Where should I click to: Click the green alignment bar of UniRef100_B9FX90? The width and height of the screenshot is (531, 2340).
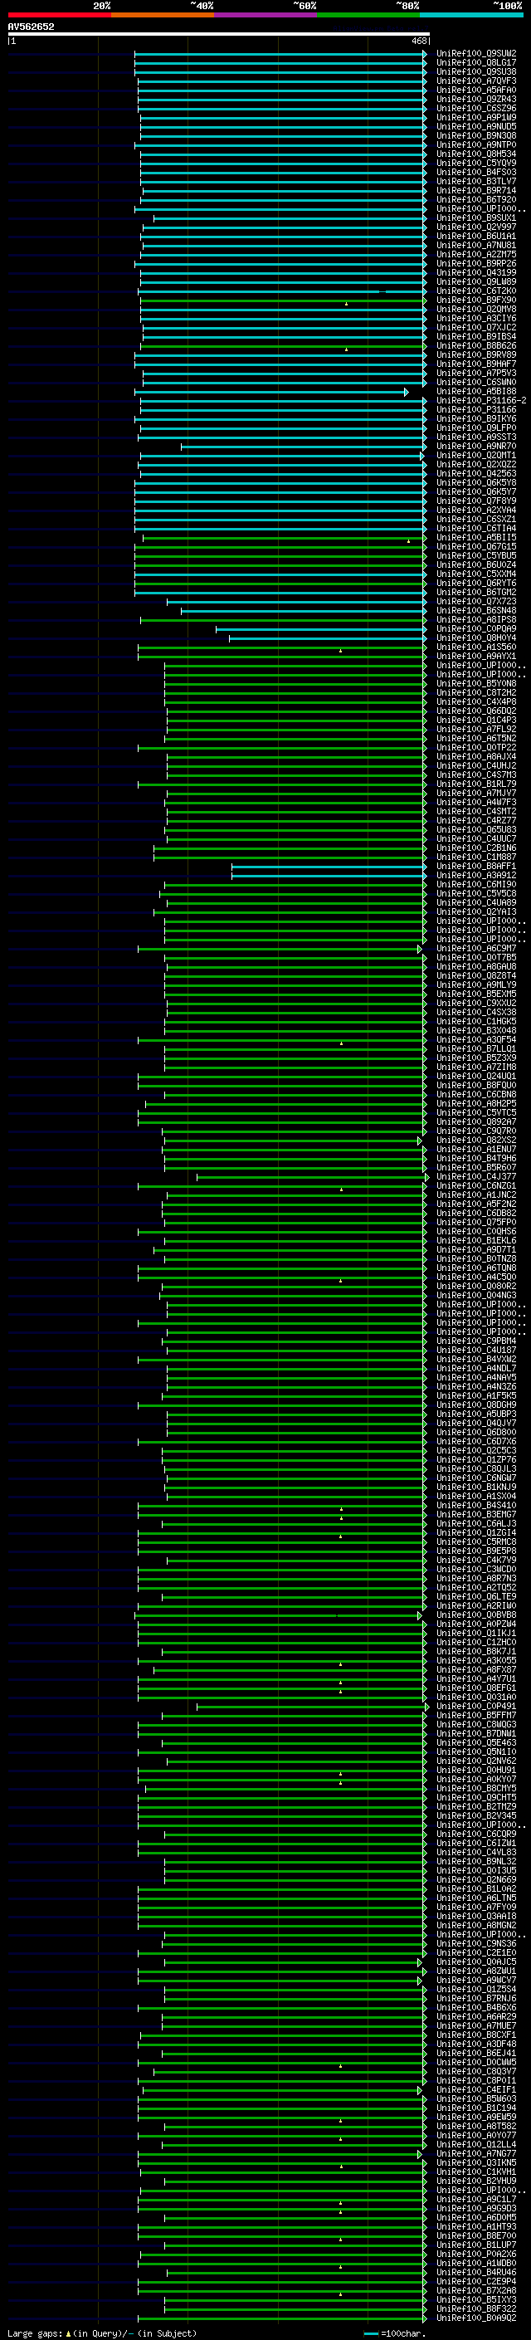tap(282, 300)
